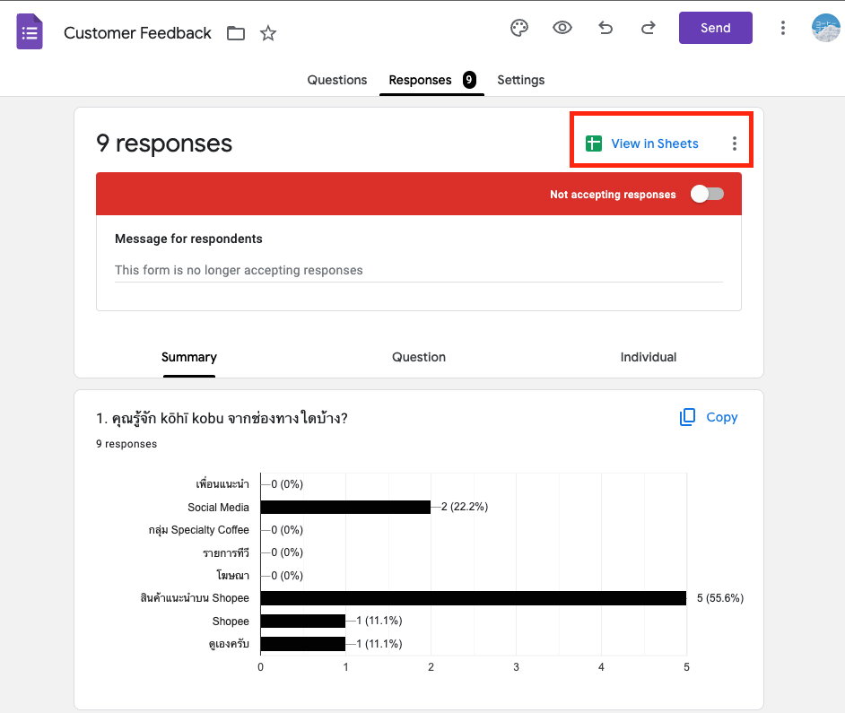The width and height of the screenshot is (845, 713).
Task: Switch to the Individual view tab
Action: point(649,357)
